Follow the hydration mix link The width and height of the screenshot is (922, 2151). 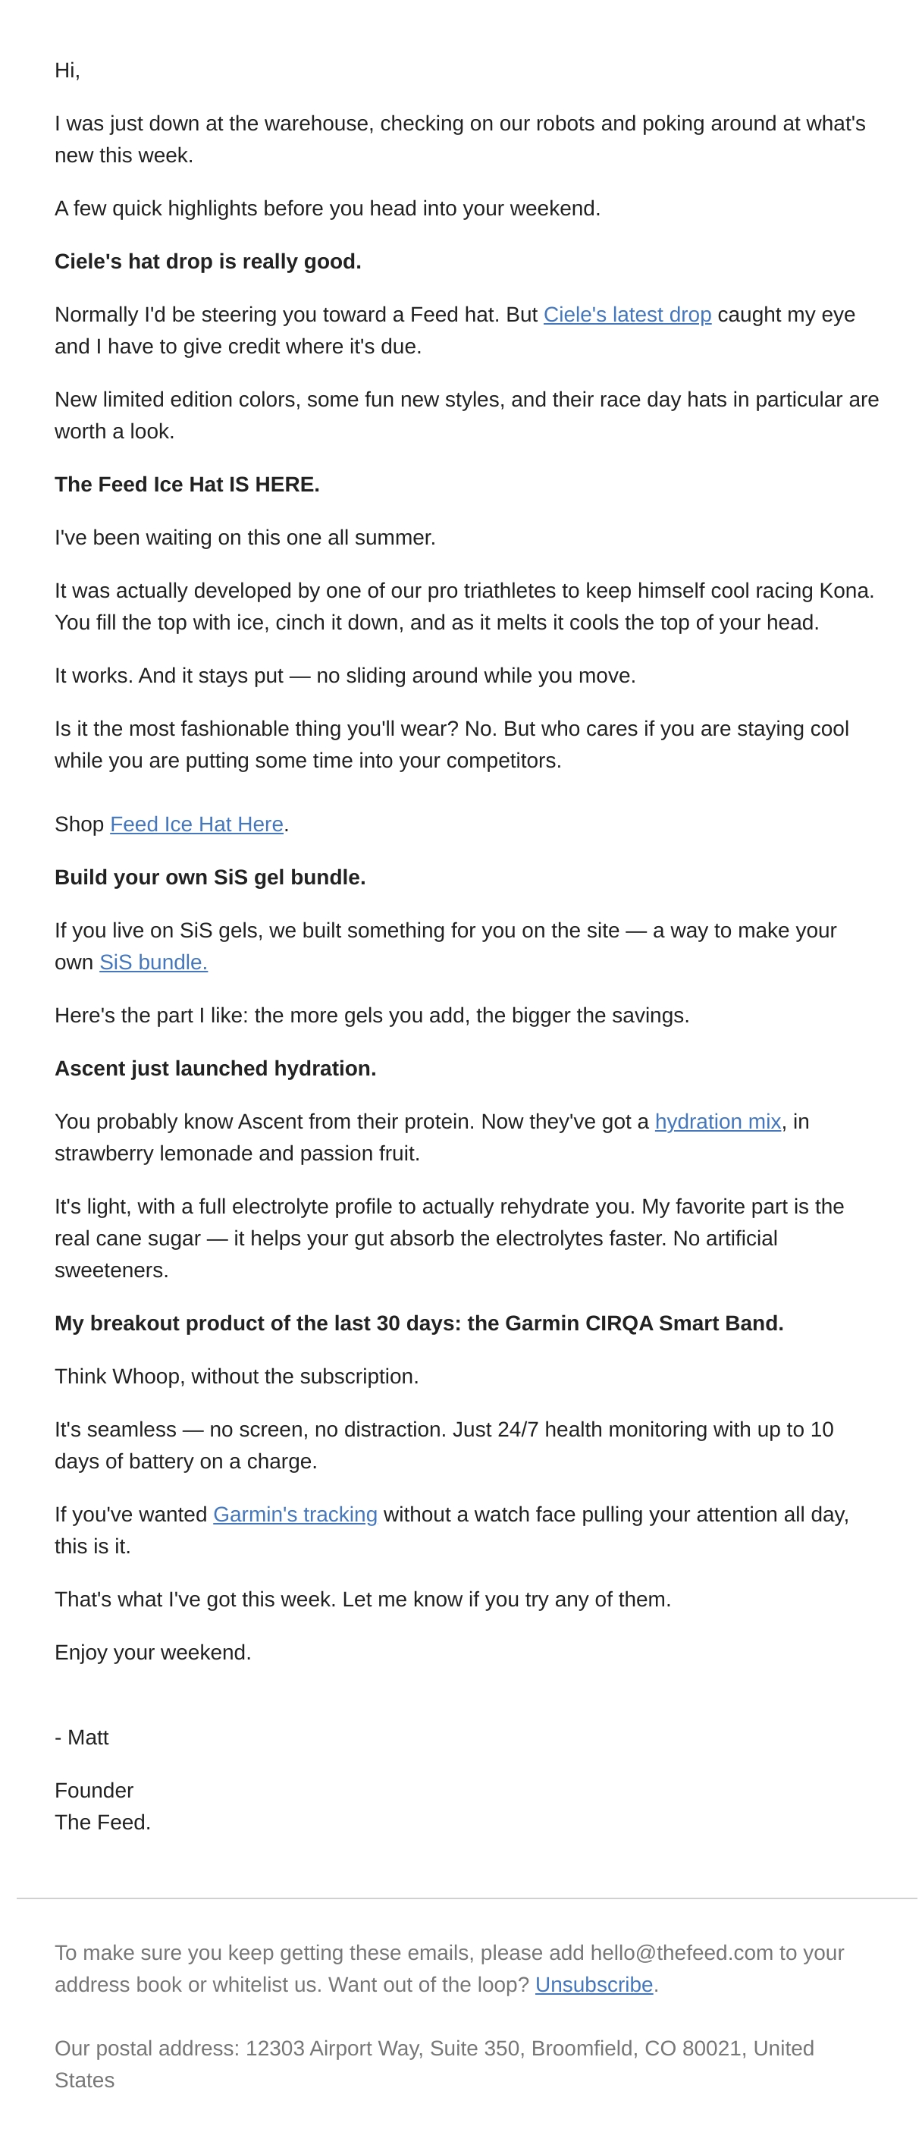717,1120
